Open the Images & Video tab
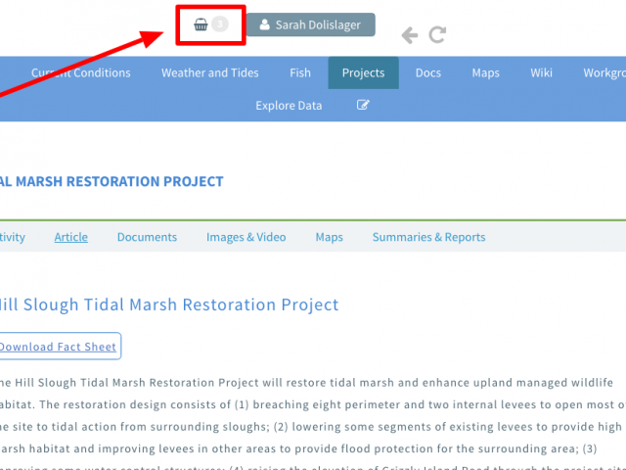The width and height of the screenshot is (626, 470). (x=246, y=237)
